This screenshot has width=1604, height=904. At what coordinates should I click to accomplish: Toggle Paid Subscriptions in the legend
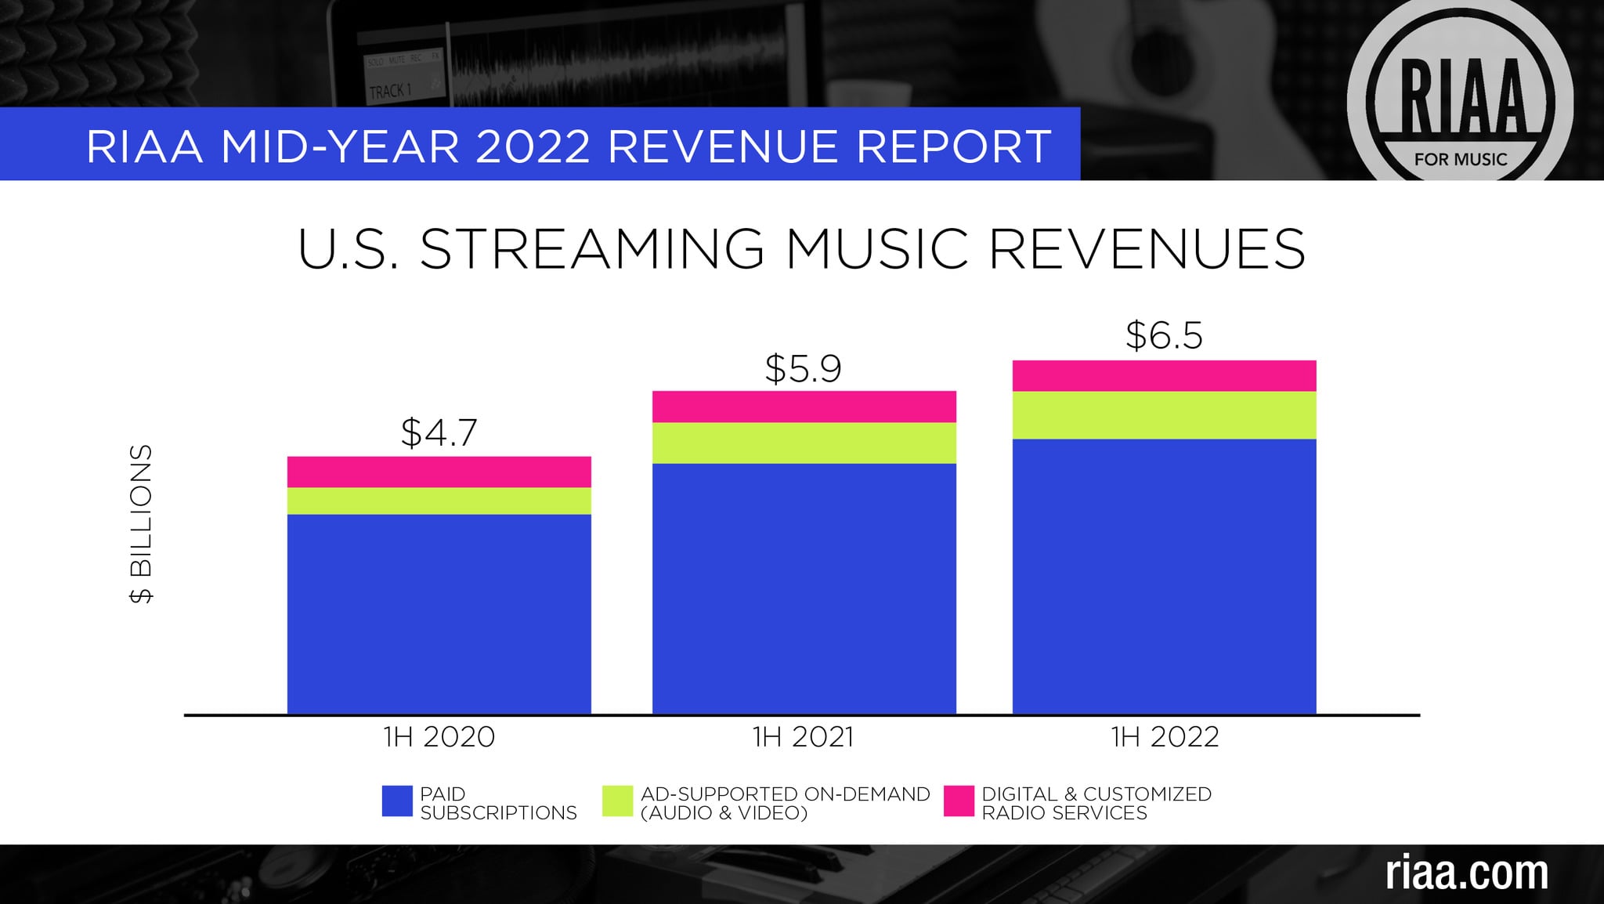tap(499, 801)
